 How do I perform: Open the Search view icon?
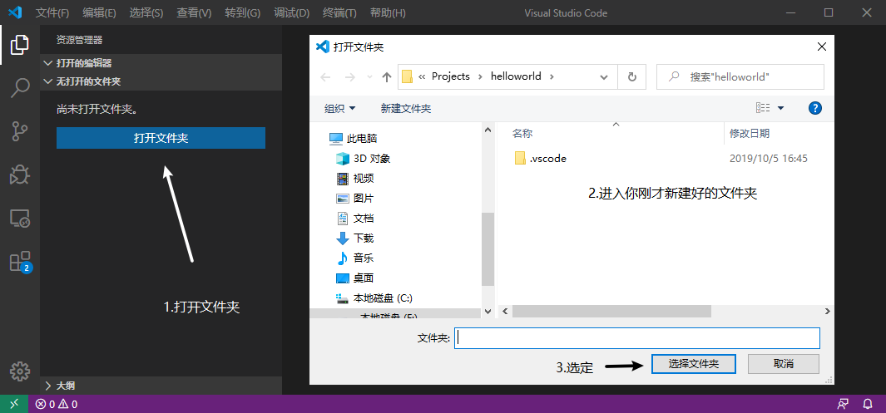20,88
